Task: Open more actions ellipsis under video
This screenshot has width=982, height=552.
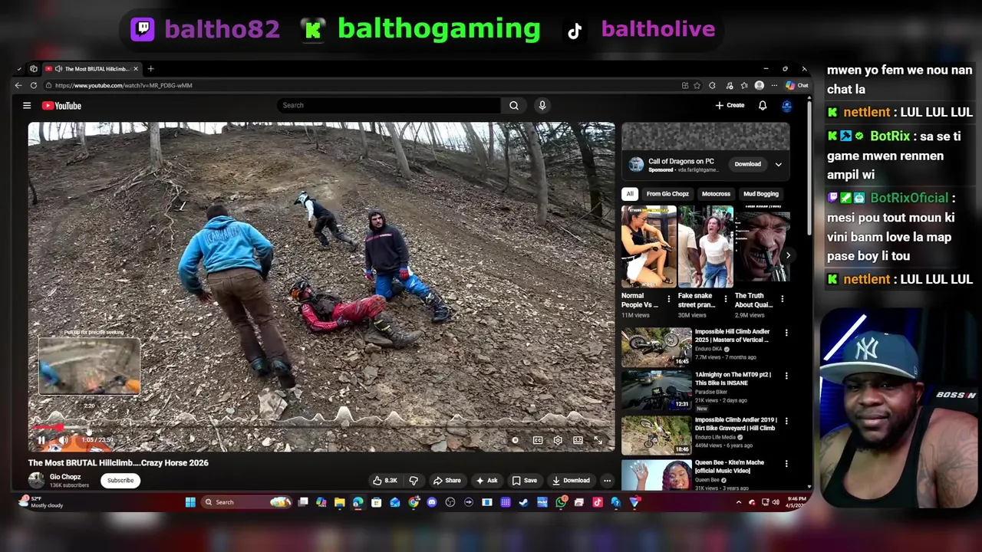Action: click(607, 481)
